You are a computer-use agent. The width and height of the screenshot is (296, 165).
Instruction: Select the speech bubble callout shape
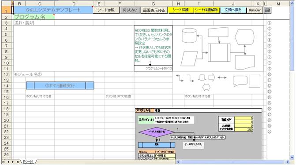(240, 81)
